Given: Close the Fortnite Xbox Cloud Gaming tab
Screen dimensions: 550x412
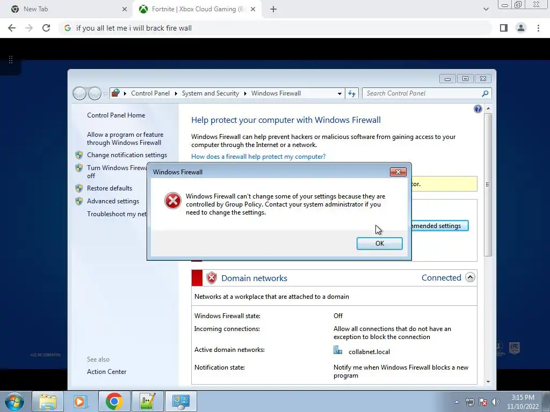Looking at the screenshot, I should click(x=253, y=10).
